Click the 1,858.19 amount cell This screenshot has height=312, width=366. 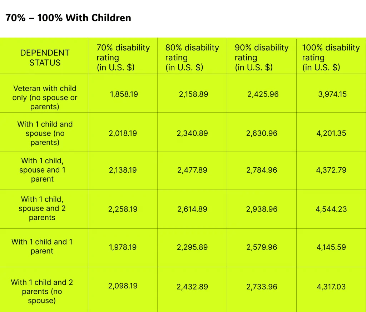124,95
